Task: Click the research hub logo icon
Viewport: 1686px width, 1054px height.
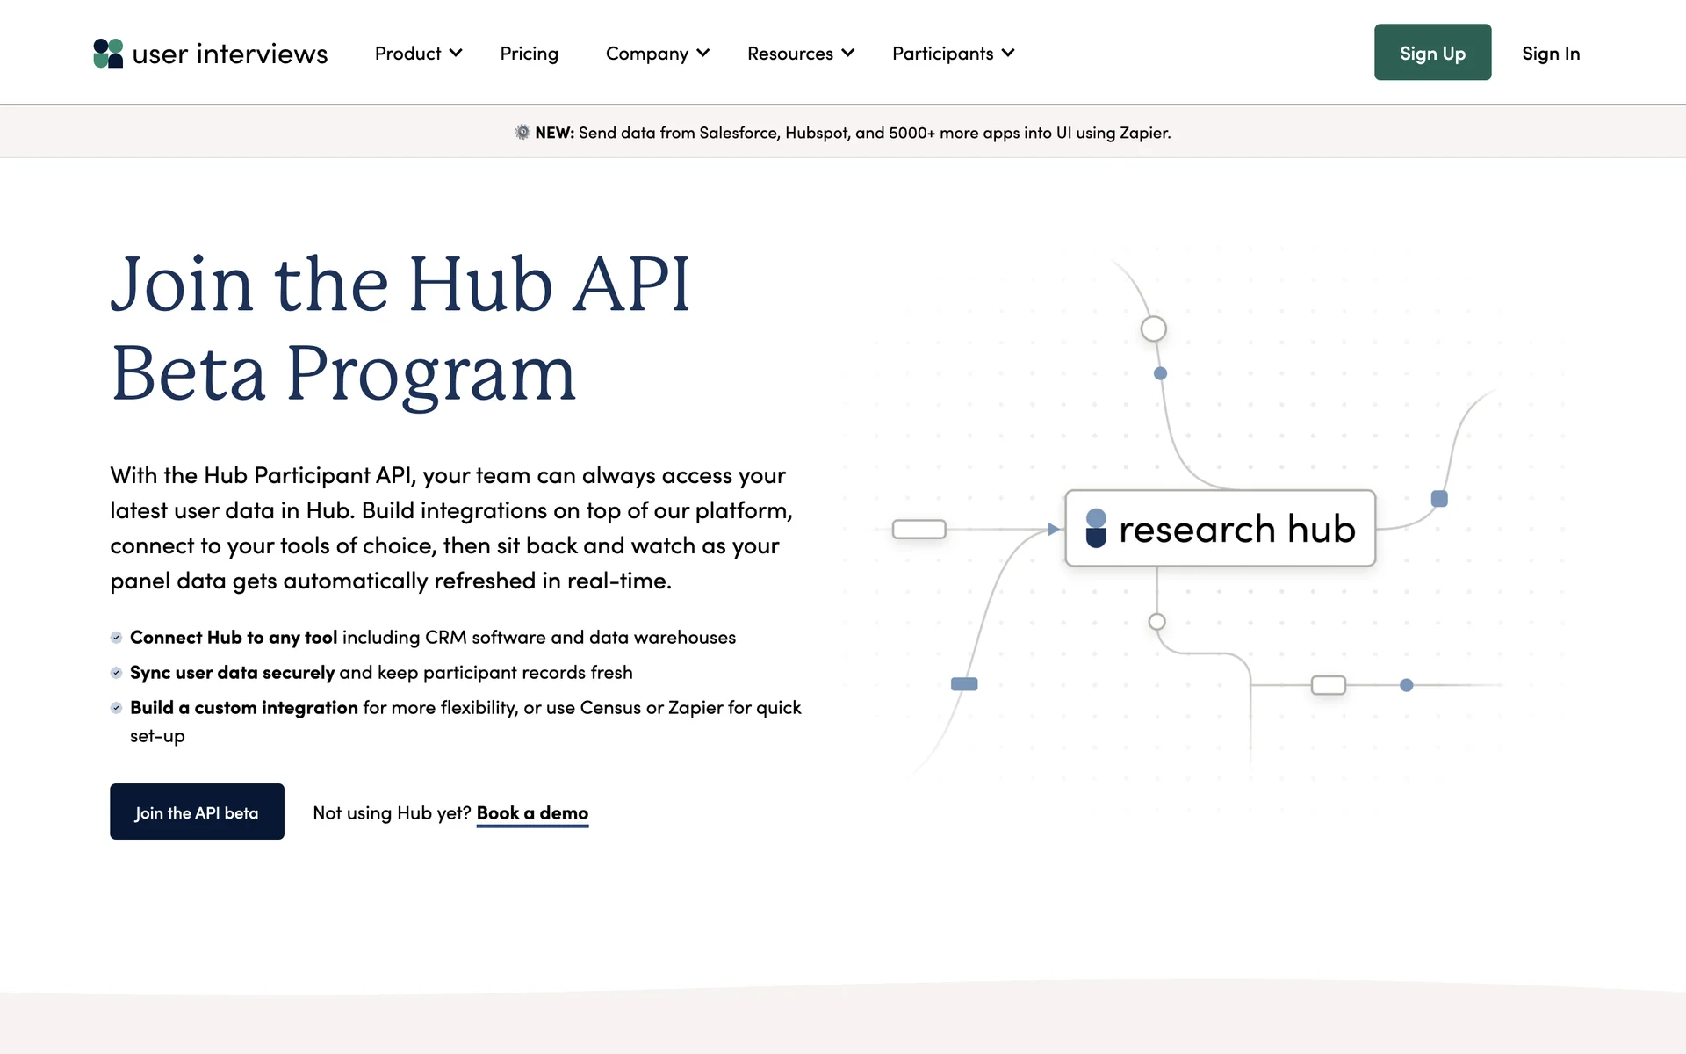Action: click(1096, 528)
